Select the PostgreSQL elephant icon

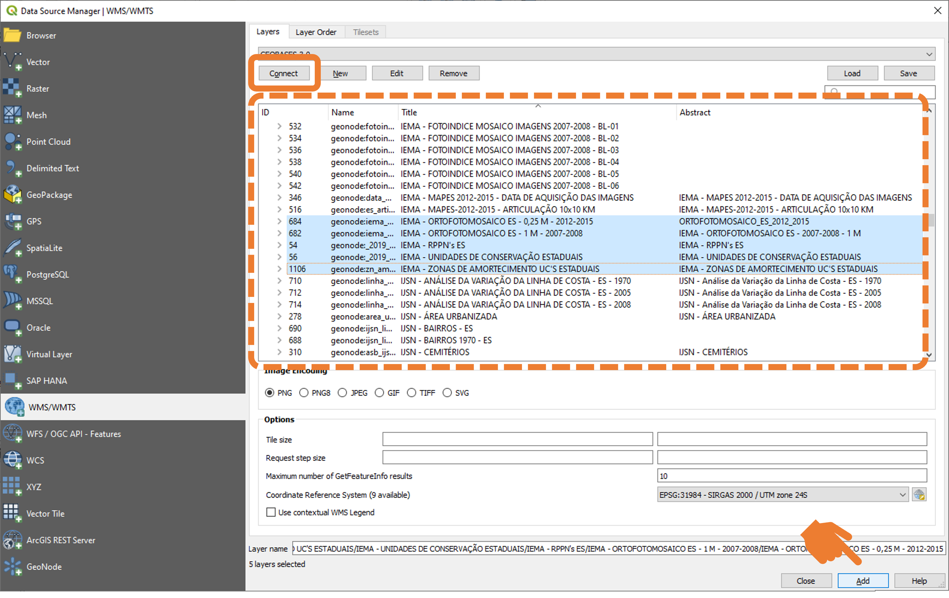12,274
